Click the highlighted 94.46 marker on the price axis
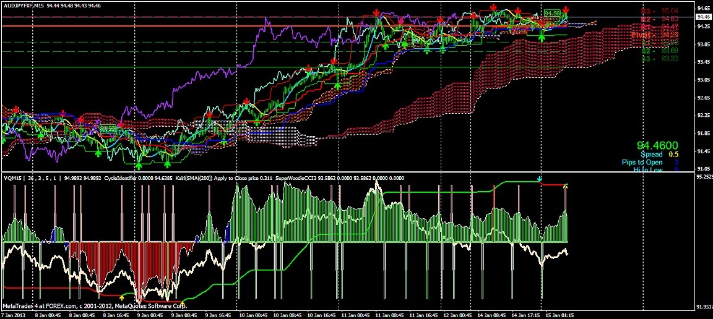Screen dimensions: 713x319 703,18
